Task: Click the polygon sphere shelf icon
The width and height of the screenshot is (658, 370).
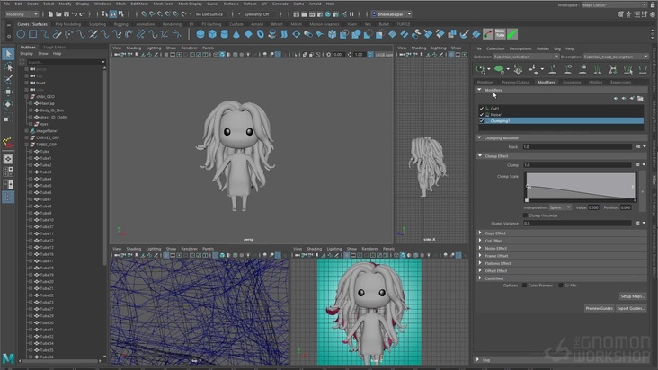Action: click(x=200, y=34)
